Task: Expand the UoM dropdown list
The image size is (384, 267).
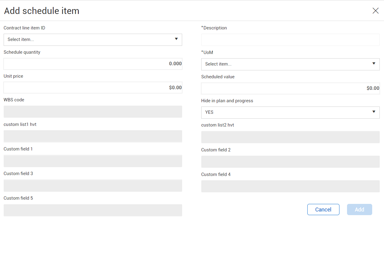Action: pyautogui.click(x=290, y=64)
